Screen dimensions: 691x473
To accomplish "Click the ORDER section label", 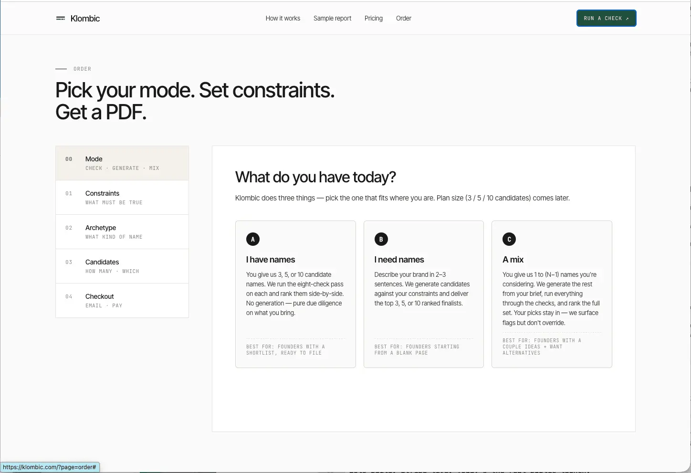I will 82,69.
